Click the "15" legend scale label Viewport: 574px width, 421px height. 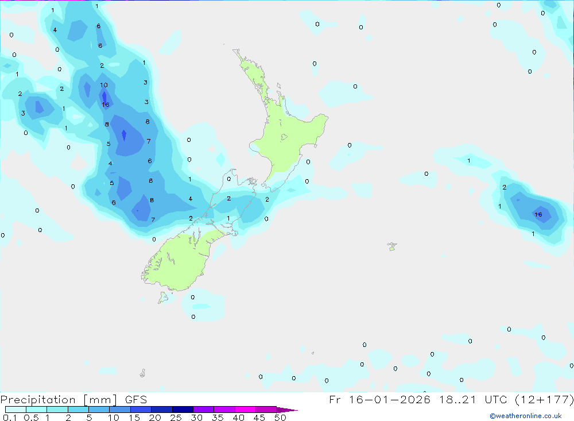pyautogui.click(x=134, y=418)
